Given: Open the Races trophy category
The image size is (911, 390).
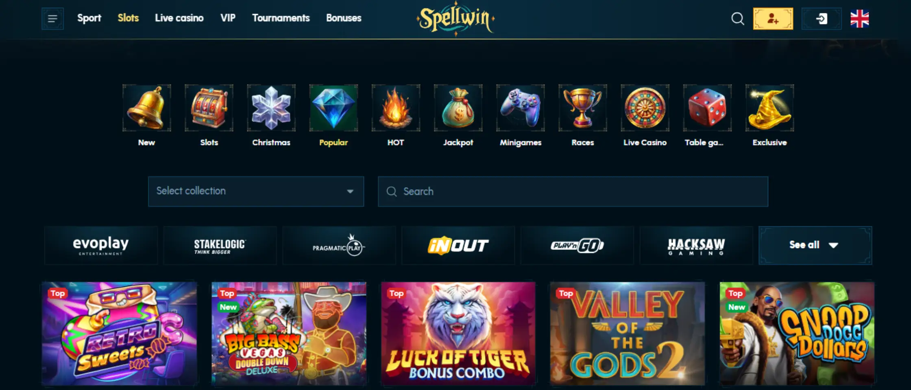Looking at the screenshot, I should 583,108.
